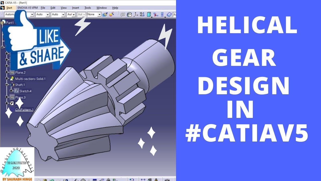Image resolution: width=321 pixels, height=181 pixels.
Task: Open the Start menu
Action: 9,8
